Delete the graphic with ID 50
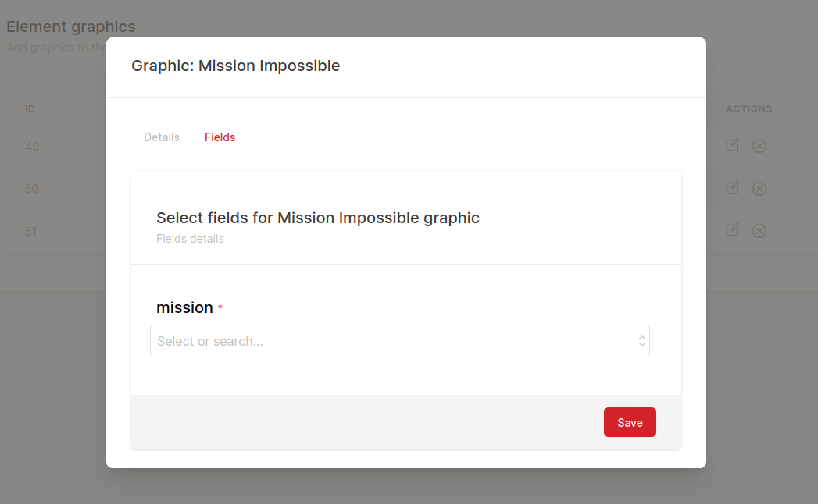The height and width of the screenshot is (504, 818). [x=759, y=188]
